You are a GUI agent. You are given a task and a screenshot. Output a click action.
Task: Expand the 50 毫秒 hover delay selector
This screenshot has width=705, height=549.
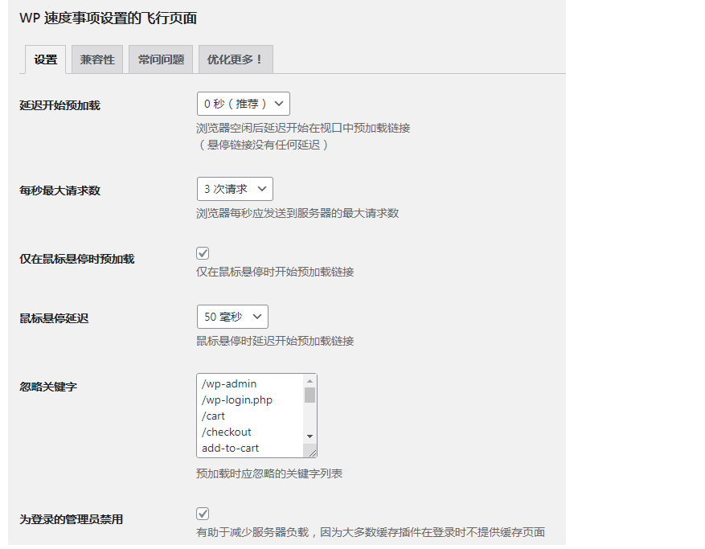coord(256,316)
